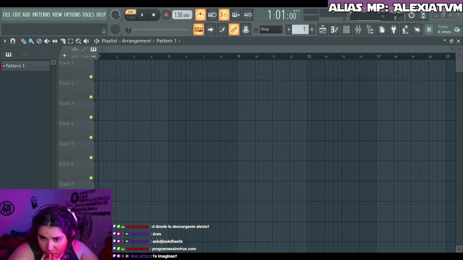Open the FILE menu
The width and height of the screenshot is (463, 260).
(7, 14)
